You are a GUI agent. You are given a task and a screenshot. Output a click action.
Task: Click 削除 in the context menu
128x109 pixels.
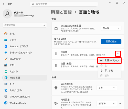110,76
